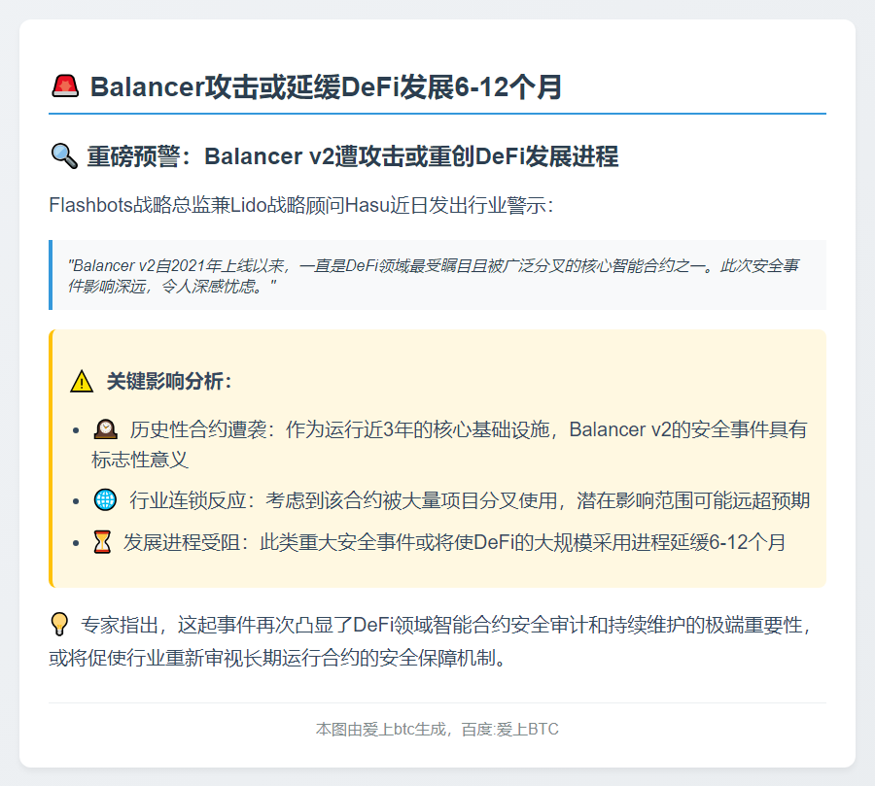
Task: Click the warning triangle beside 关键影响分析
Action: (x=81, y=383)
